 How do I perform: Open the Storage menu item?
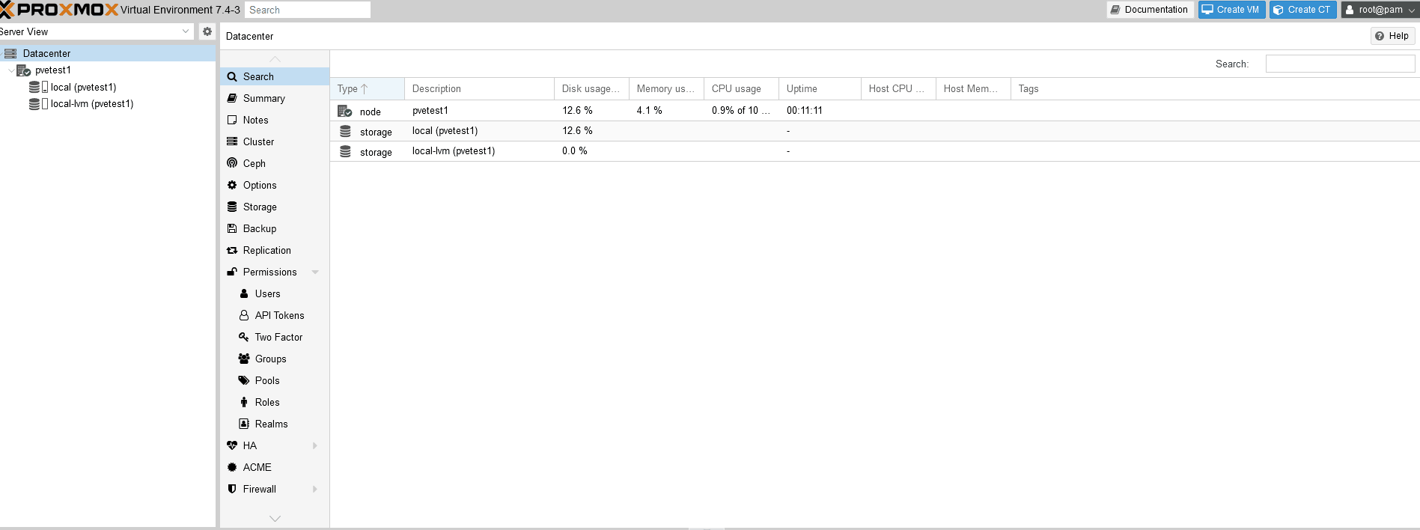[x=275, y=207]
